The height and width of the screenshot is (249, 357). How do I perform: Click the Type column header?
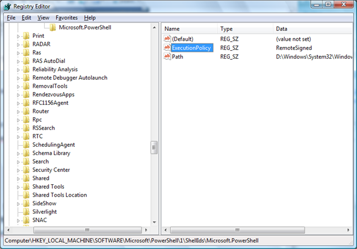pyautogui.click(x=245, y=29)
